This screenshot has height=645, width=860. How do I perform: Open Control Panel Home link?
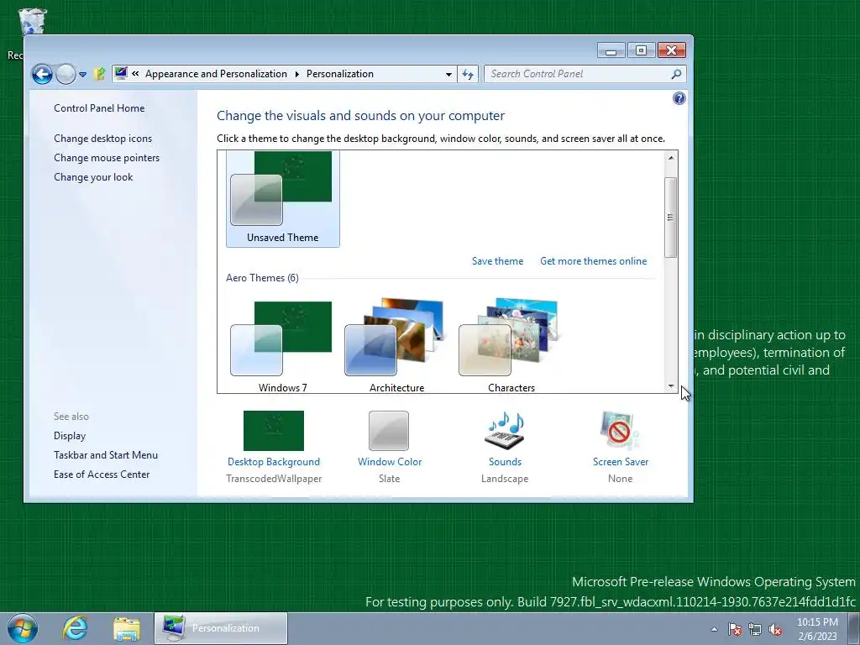pyautogui.click(x=99, y=108)
